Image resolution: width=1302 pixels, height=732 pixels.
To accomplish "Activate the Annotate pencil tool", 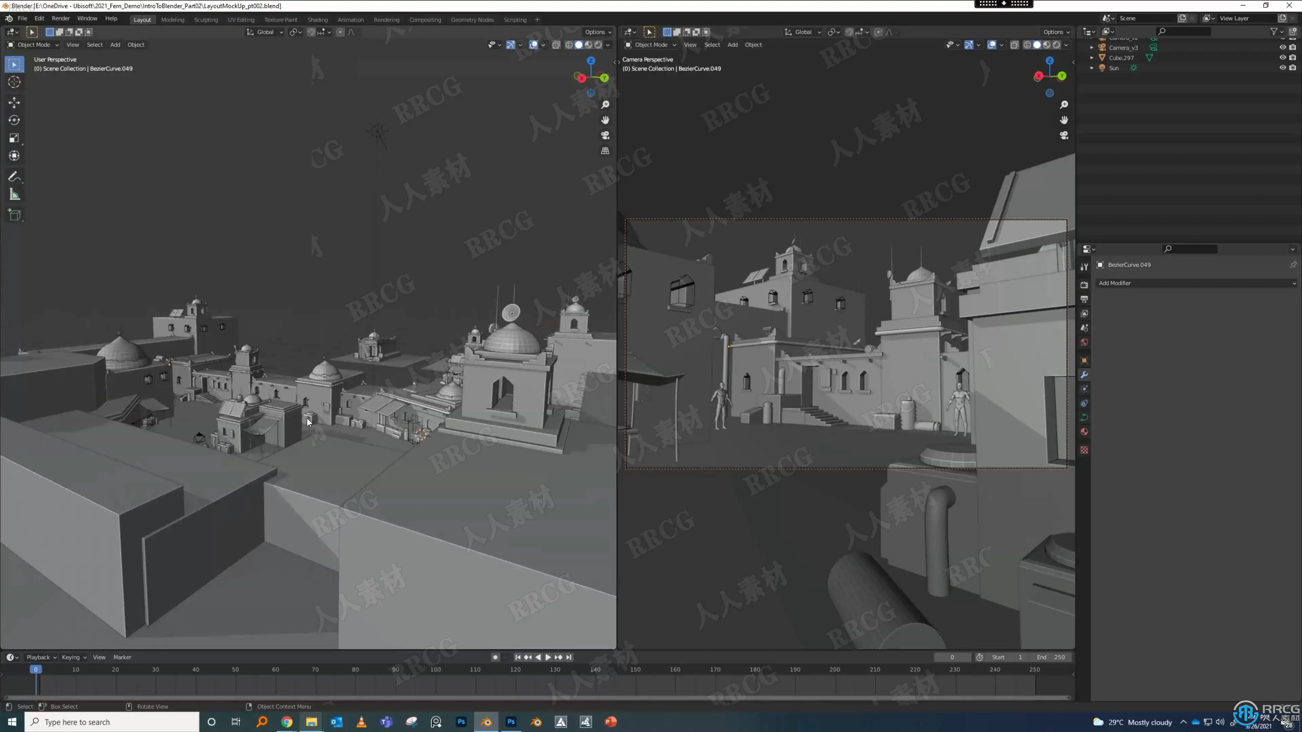I will coord(14,177).
